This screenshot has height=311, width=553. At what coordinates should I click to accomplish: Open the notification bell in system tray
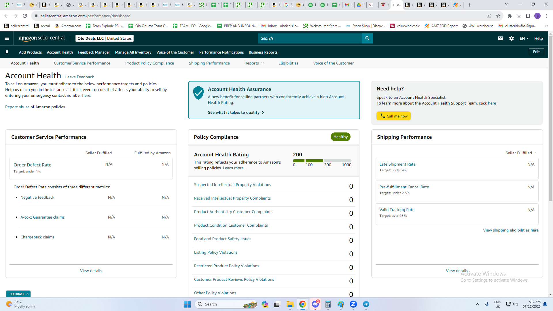(545, 304)
